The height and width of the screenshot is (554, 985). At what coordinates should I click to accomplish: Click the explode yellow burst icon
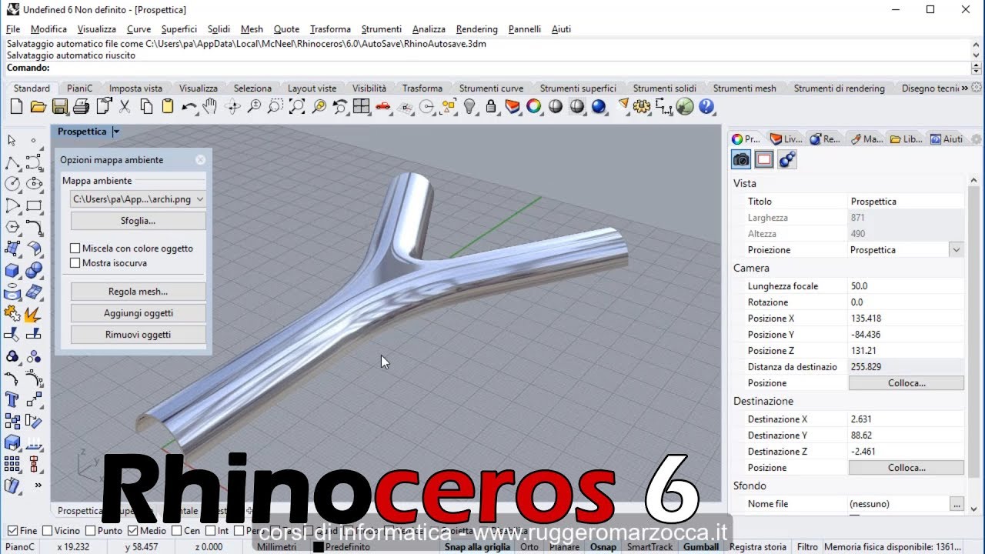tap(34, 313)
